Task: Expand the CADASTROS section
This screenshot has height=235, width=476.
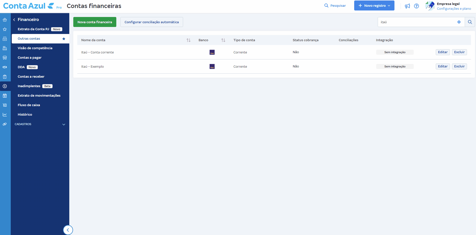Action: (x=64, y=124)
